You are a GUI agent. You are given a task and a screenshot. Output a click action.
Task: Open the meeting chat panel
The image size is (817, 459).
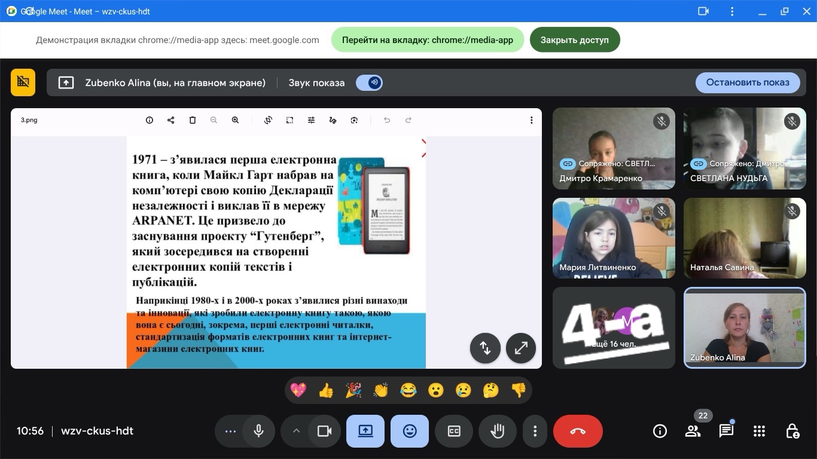pyautogui.click(x=726, y=432)
